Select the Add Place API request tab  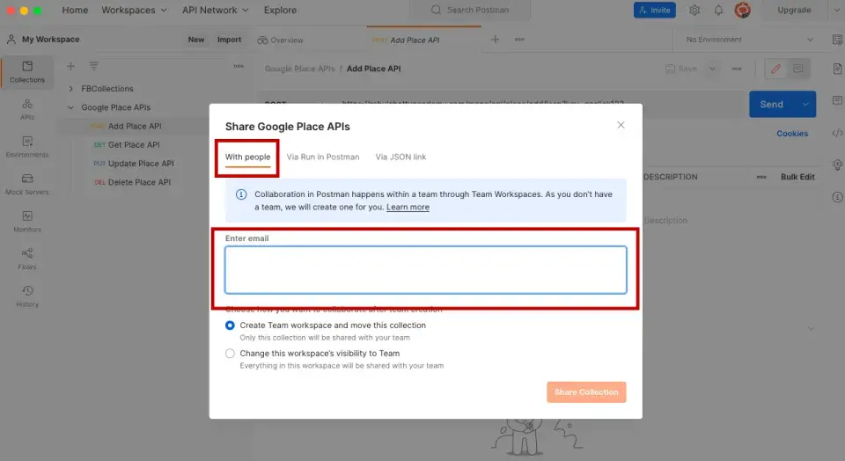tap(423, 40)
